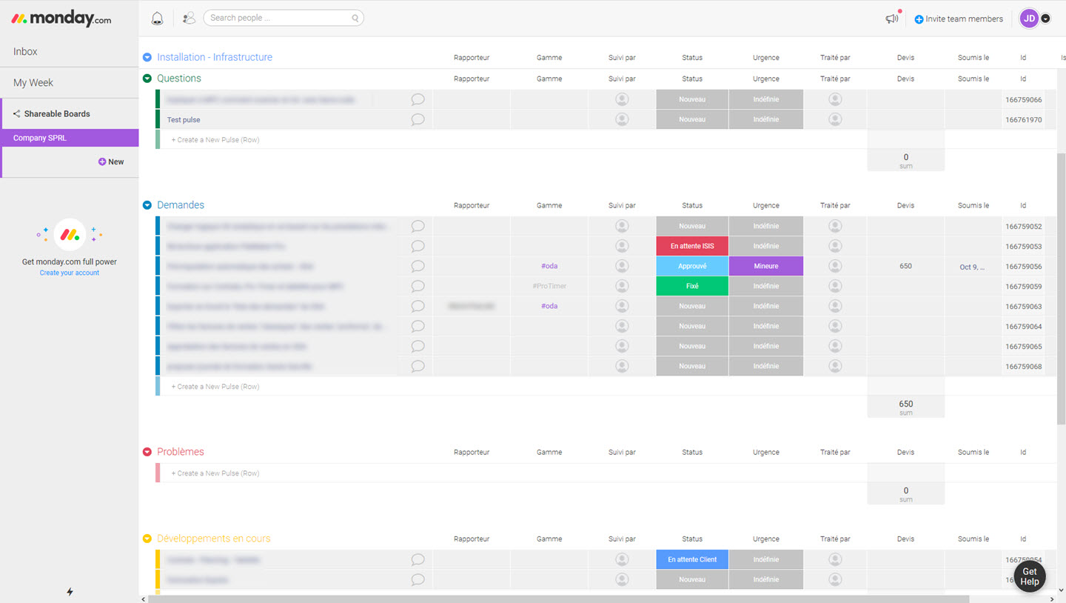The width and height of the screenshot is (1066, 603).
Task: Click the red En attente ISIS status cell
Action: [692, 246]
